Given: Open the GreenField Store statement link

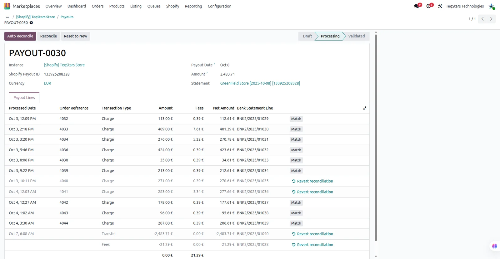Looking at the screenshot, I should click(x=260, y=84).
